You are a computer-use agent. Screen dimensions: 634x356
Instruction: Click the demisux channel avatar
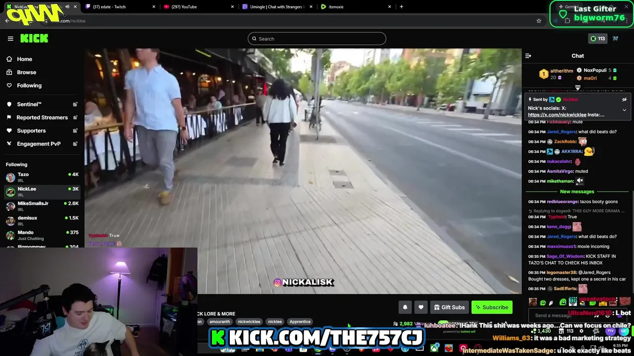tap(10, 221)
